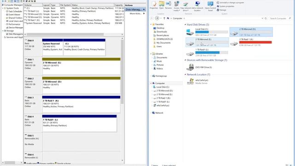Open Downloads under Favorites

point(162,32)
